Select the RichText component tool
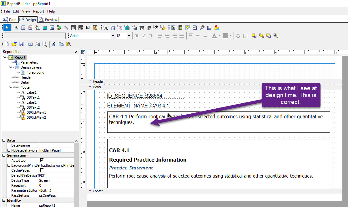The image size is (348, 207). pos(30,28)
